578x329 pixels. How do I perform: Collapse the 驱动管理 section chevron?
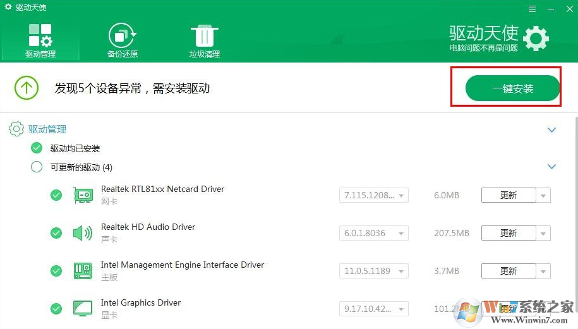tap(551, 129)
